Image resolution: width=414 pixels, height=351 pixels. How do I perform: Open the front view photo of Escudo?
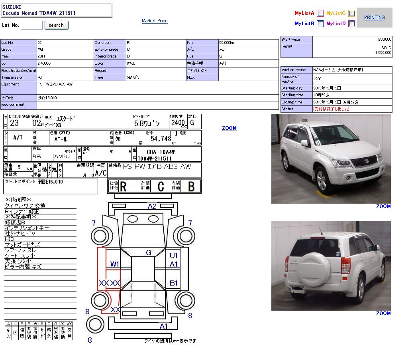(331, 159)
